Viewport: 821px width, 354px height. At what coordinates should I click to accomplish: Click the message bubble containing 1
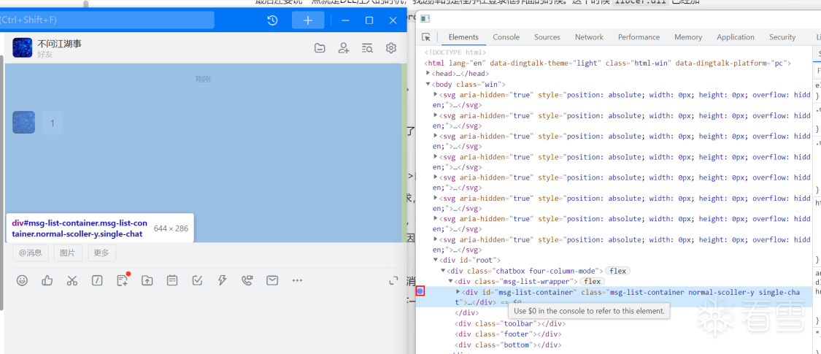[53, 123]
